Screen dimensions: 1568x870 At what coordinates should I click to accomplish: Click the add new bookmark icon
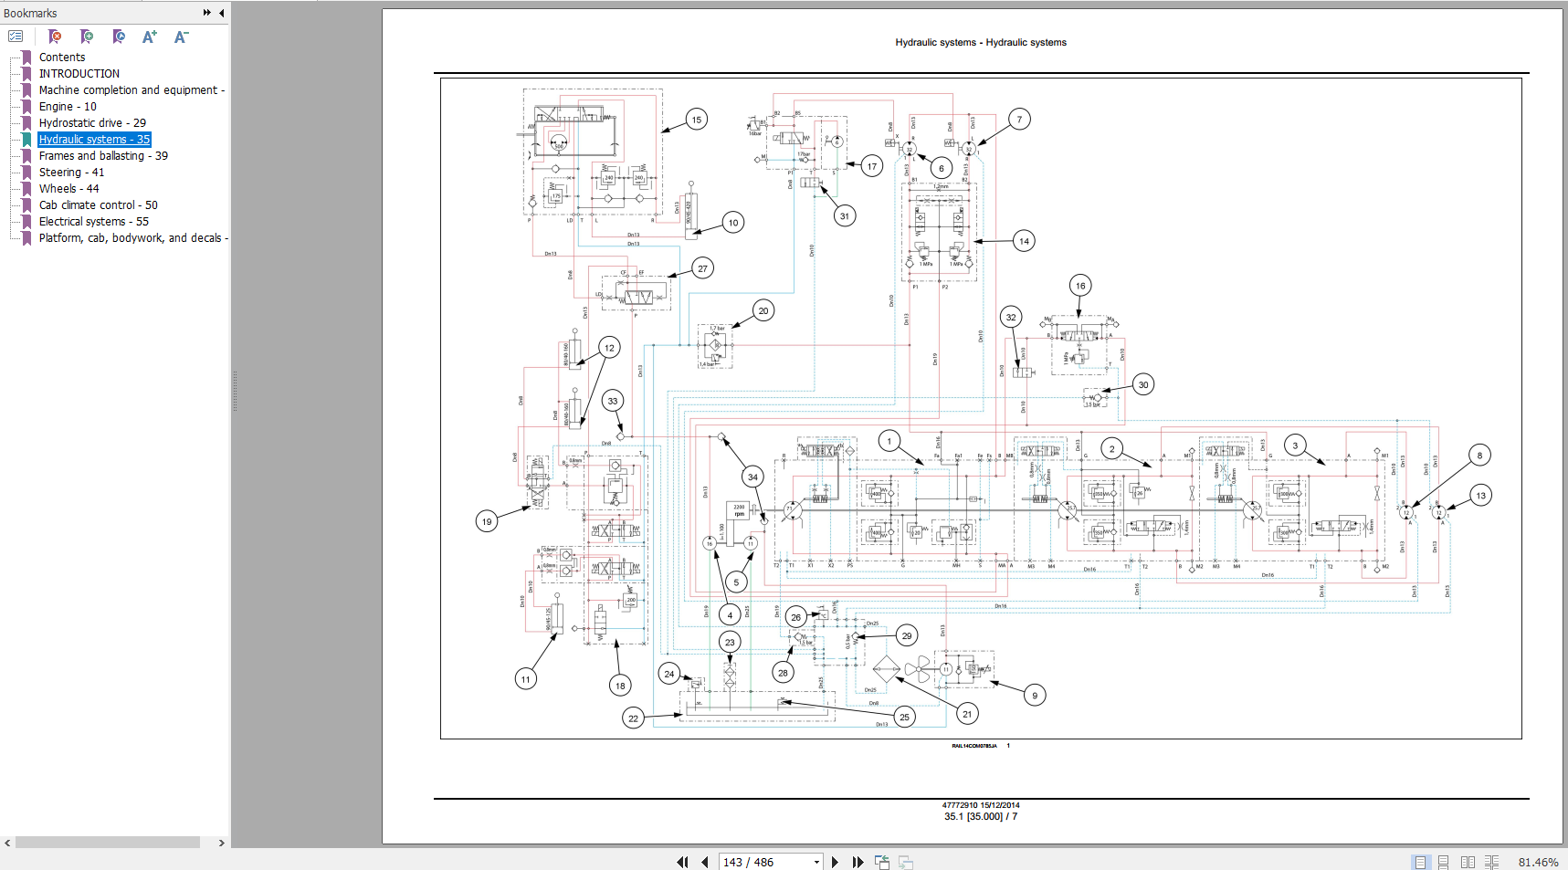tap(87, 37)
